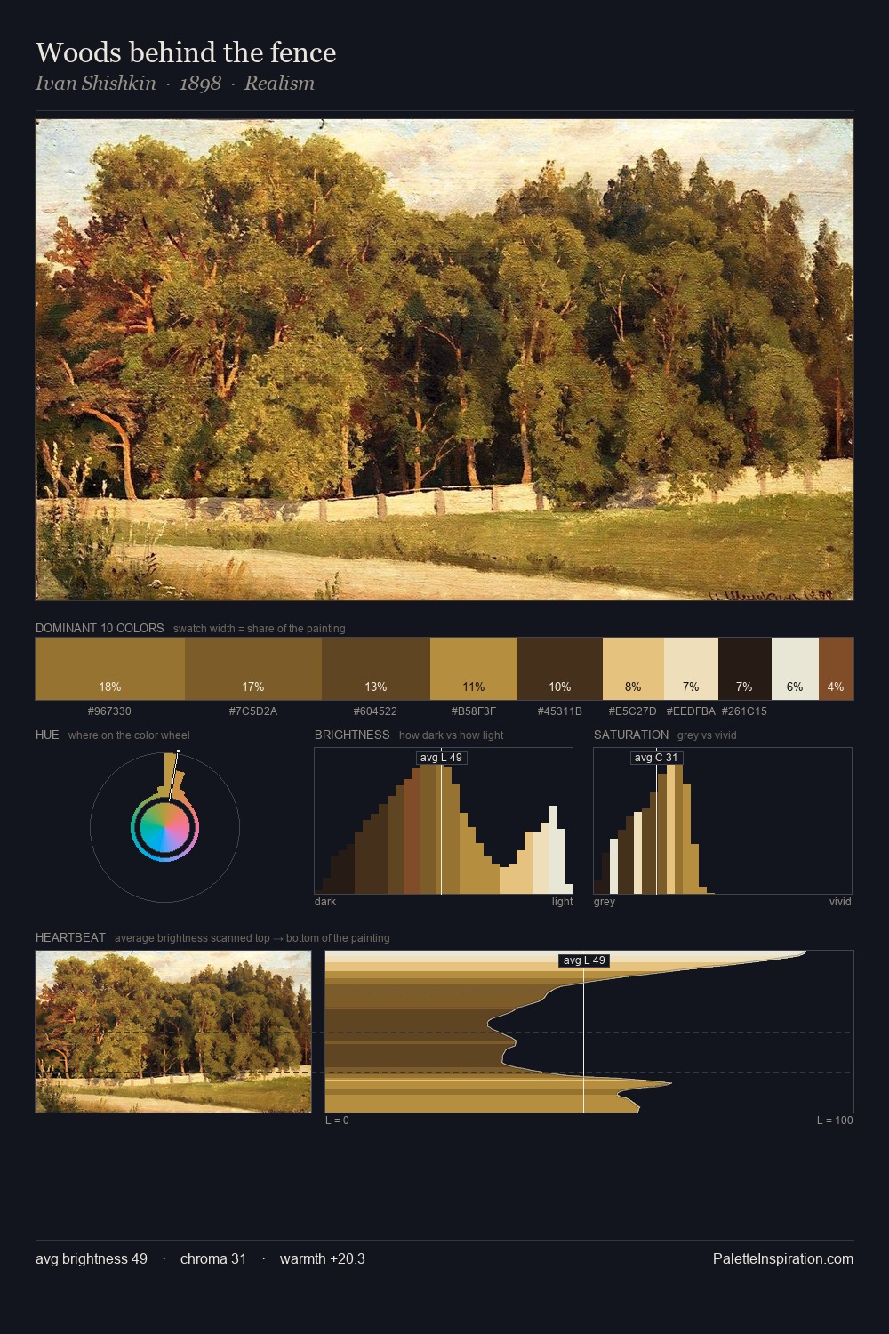Click the hex code '#E5C27D'

[633, 711]
